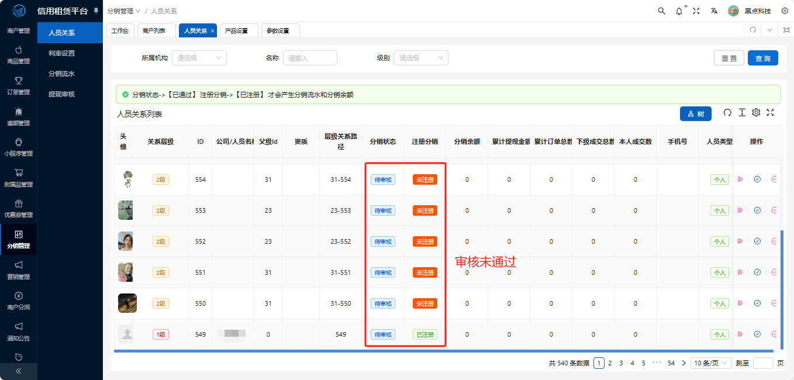This screenshot has height=380, width=794.
Task: Collapse the sidebar with double-chevron icon
Action: [18, 371]
